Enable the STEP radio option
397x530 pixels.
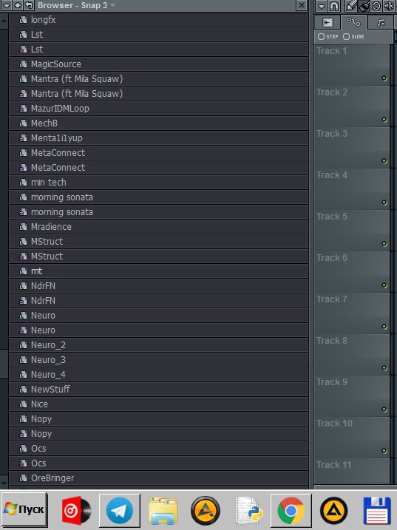click(x=328, y=36)
